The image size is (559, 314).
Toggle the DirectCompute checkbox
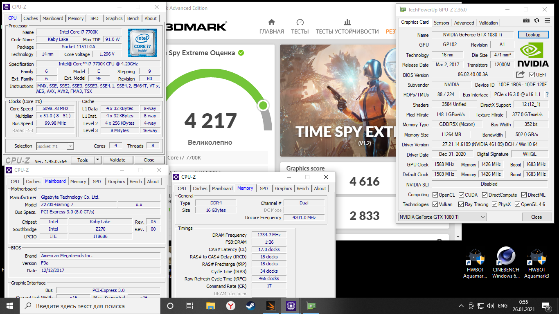pyautogui.click(x=485, y=195)
